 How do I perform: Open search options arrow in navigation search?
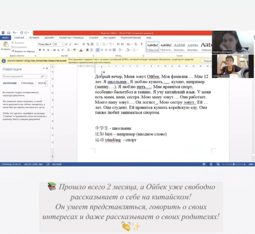coord(46,76)
